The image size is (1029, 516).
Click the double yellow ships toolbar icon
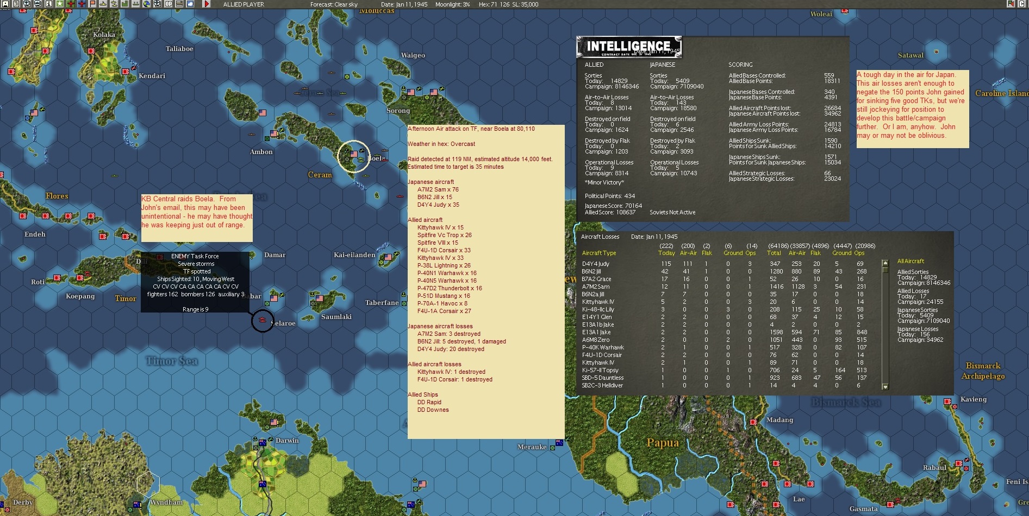pos(114,4)
